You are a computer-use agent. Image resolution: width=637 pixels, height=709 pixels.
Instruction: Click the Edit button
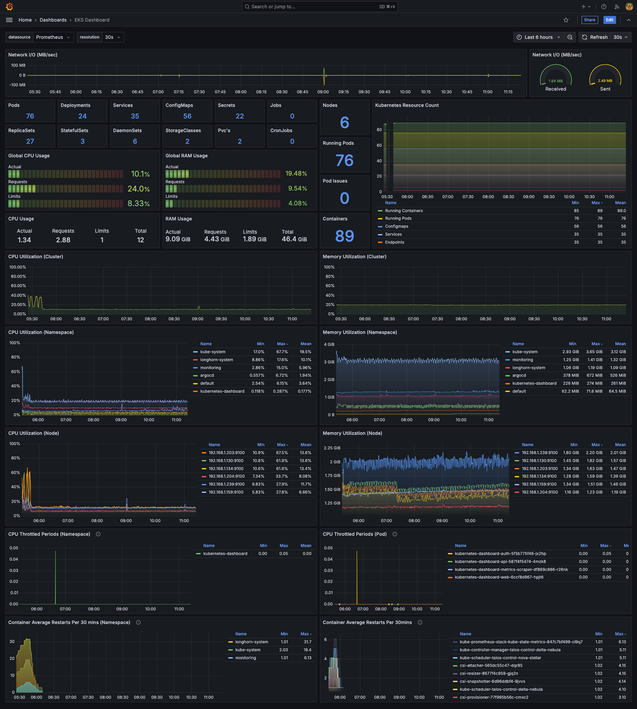click(x=609, y=20)
